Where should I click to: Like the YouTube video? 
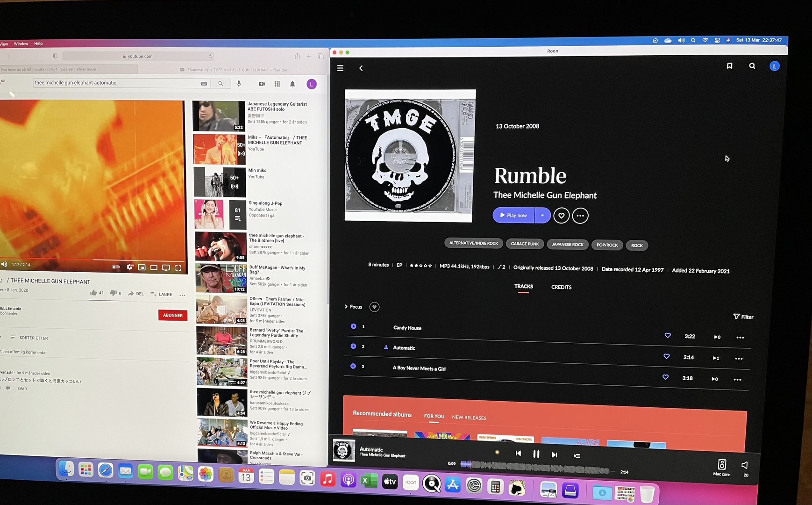[x=97, y=293]
